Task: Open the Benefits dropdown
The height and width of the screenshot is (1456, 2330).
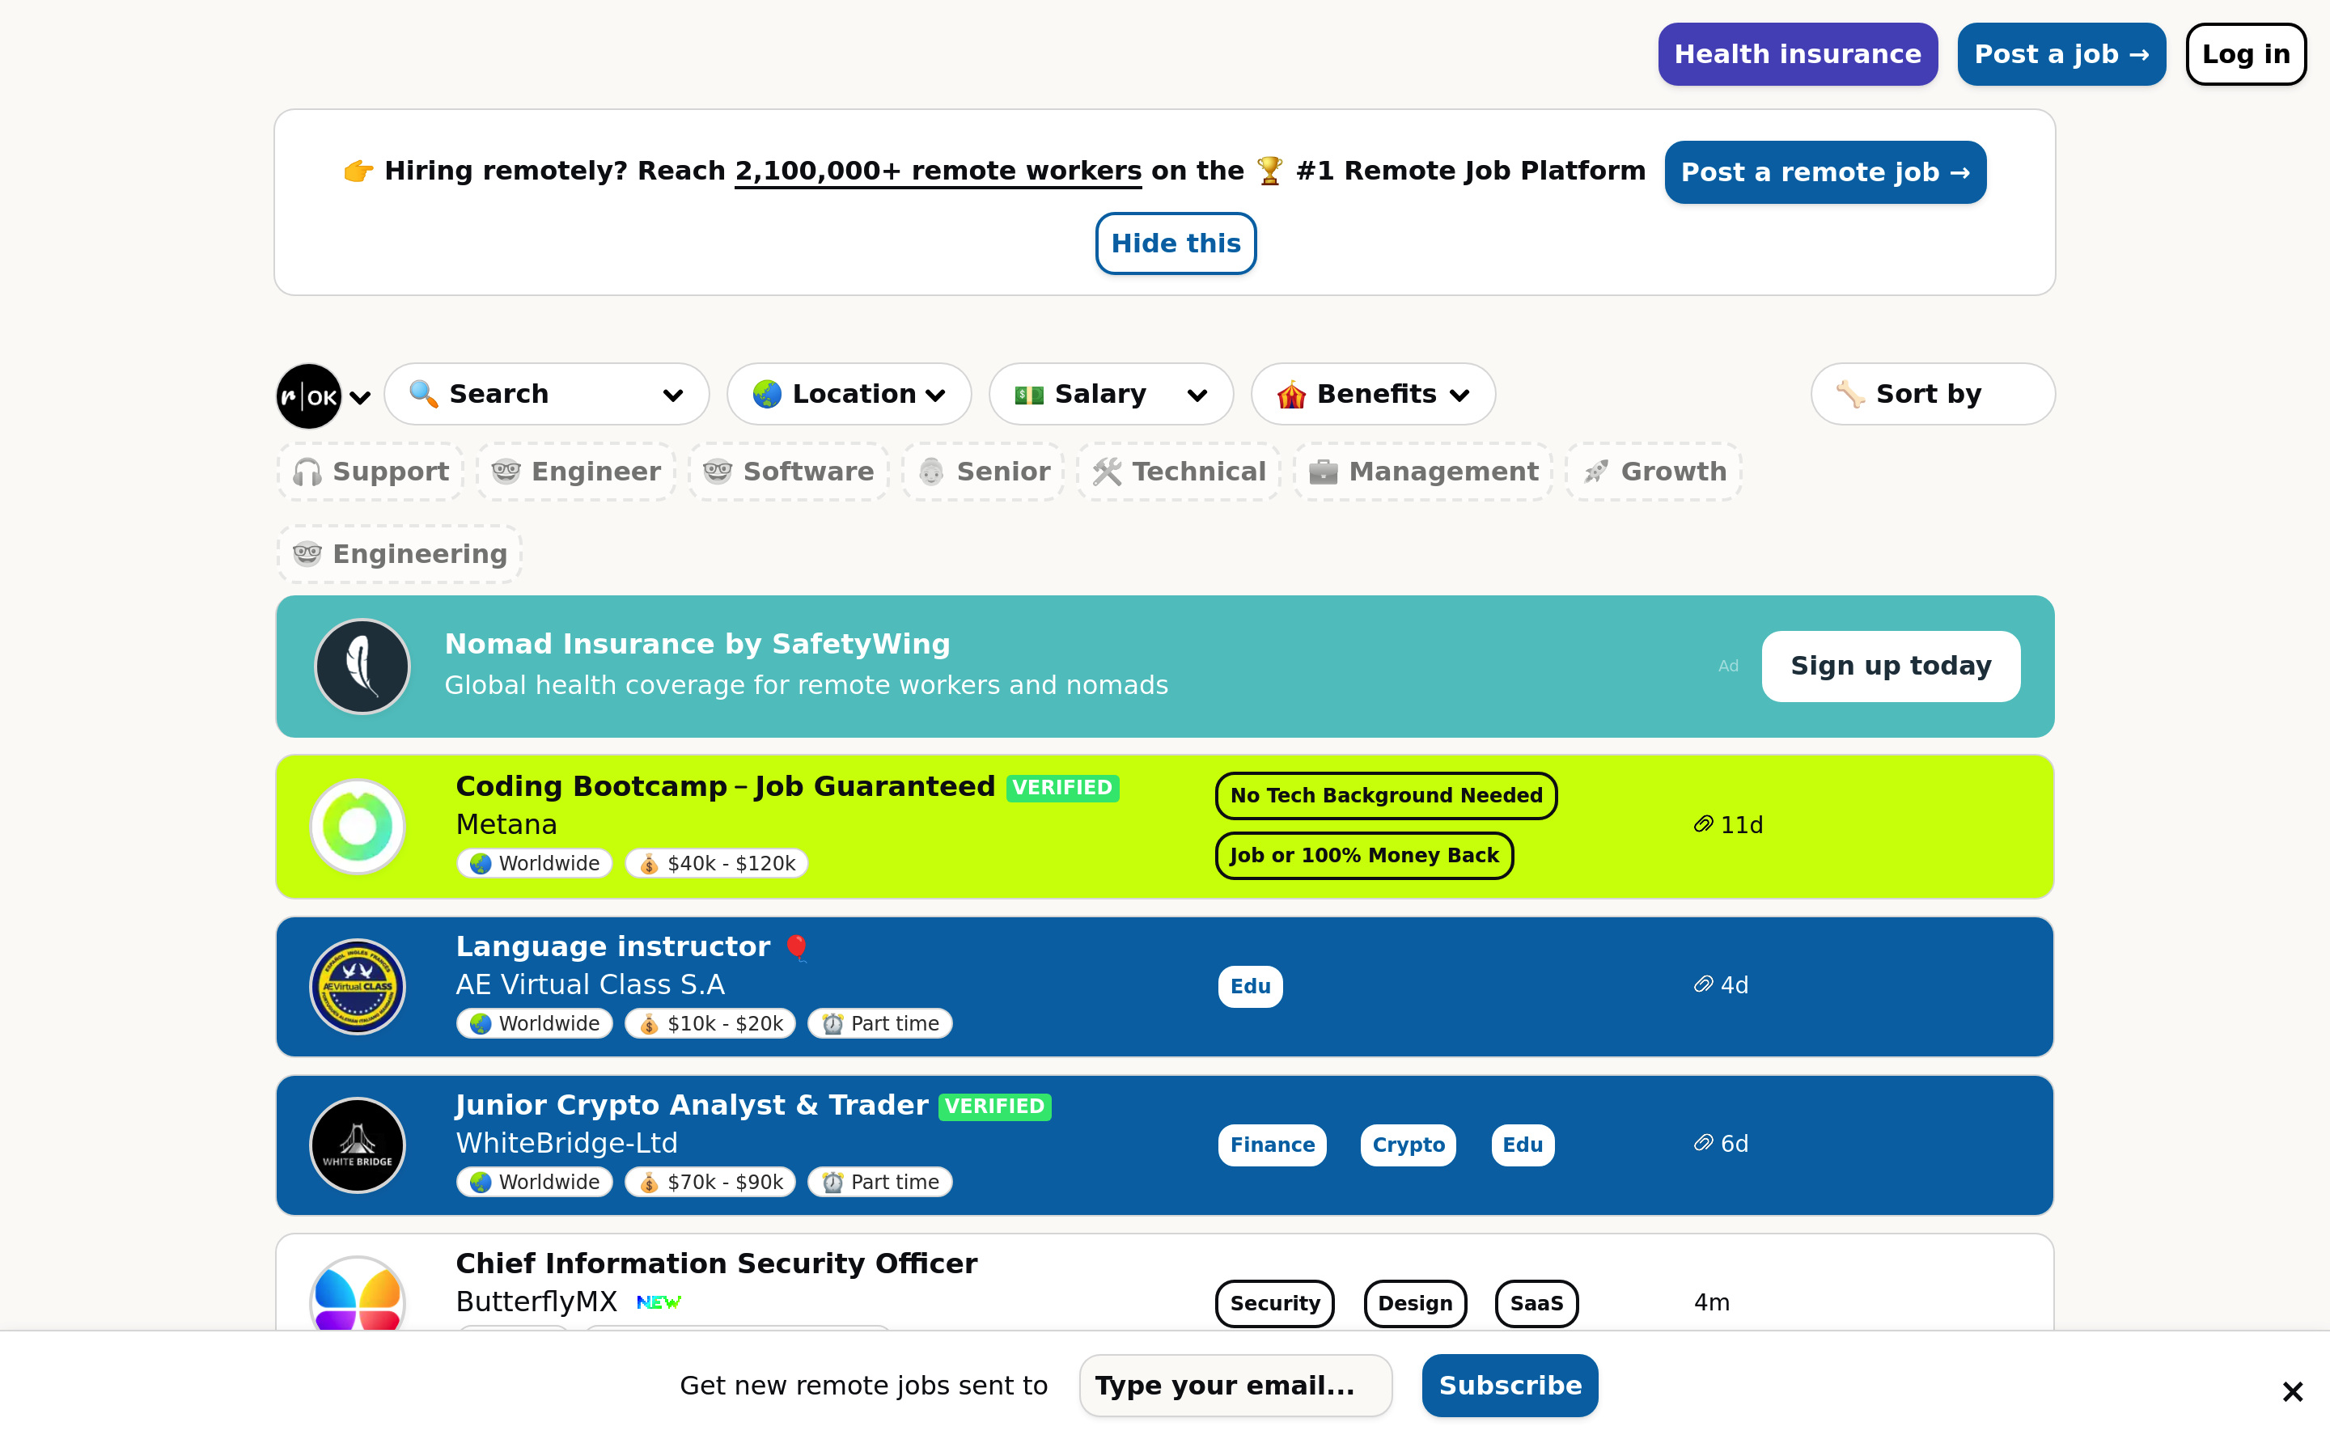Action: (1372, 394)
